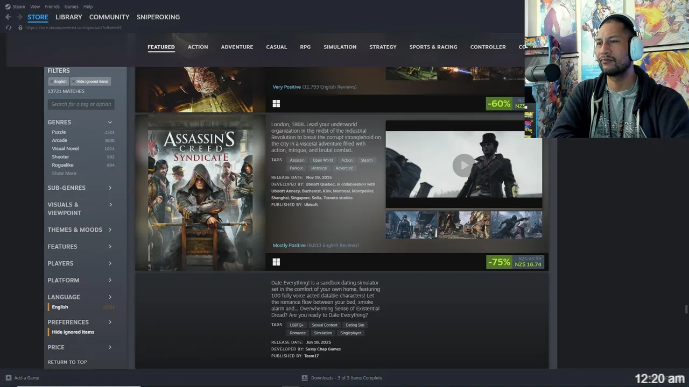Image resolution: width=689 pixels, height=387 pixels.
Task: Click the -75% NZ$ 16.74 price button
Action: [515, 262]
